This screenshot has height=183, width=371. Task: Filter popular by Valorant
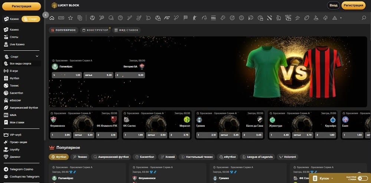[288, 157]
